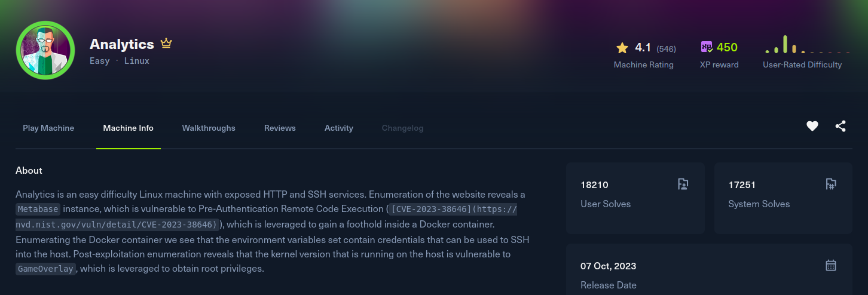Click the System Solves hash icon
The image size is (868, 295).
[x=830, y=184]
